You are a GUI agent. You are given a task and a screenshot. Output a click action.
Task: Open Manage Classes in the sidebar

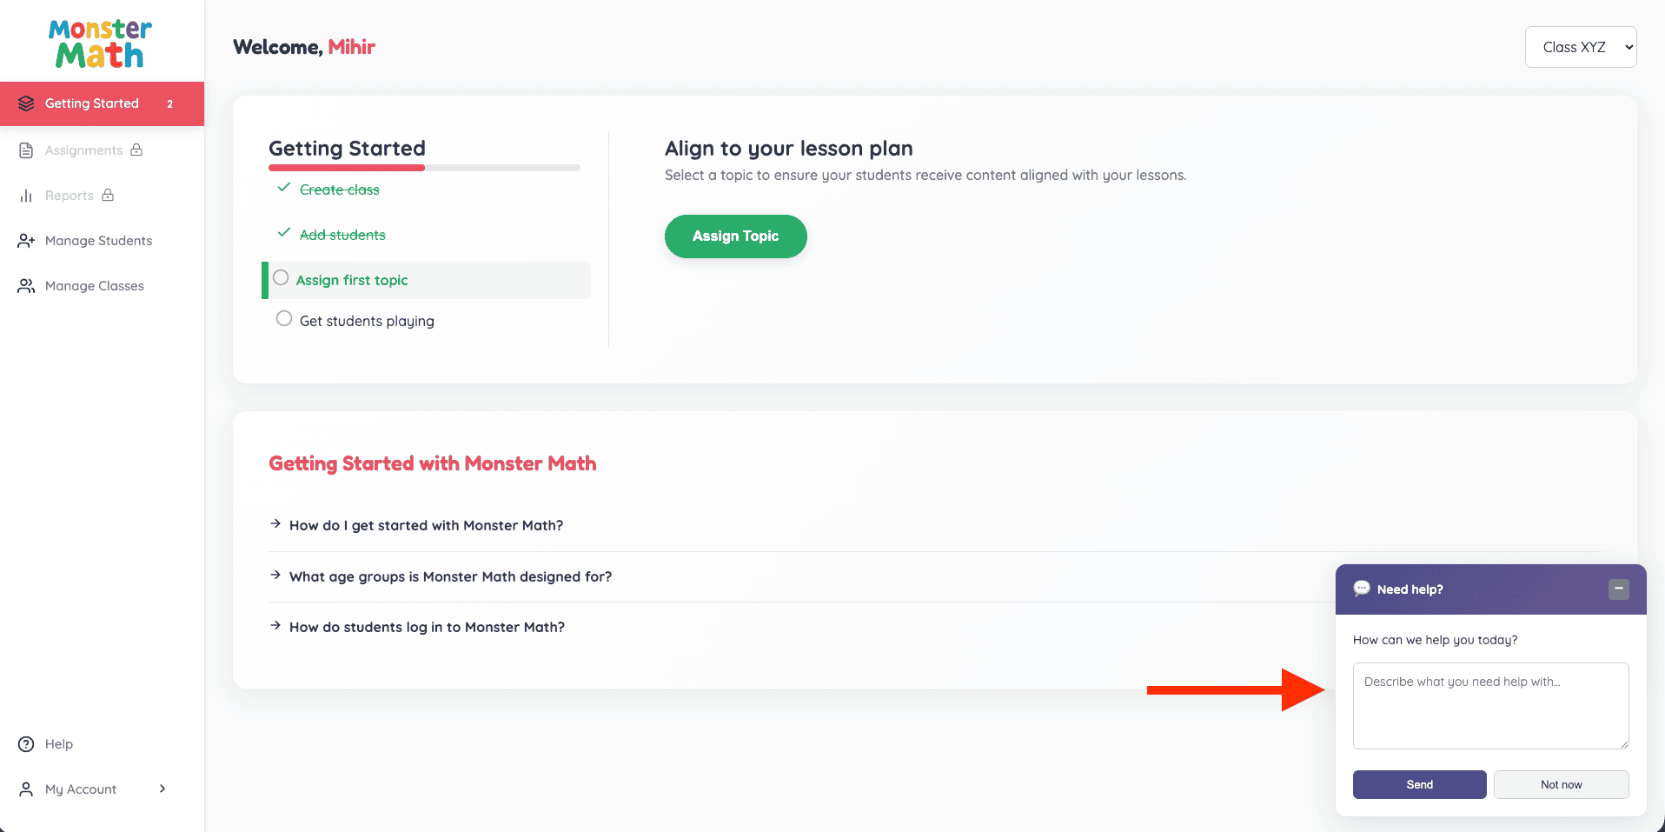click(x=94, y=286)
